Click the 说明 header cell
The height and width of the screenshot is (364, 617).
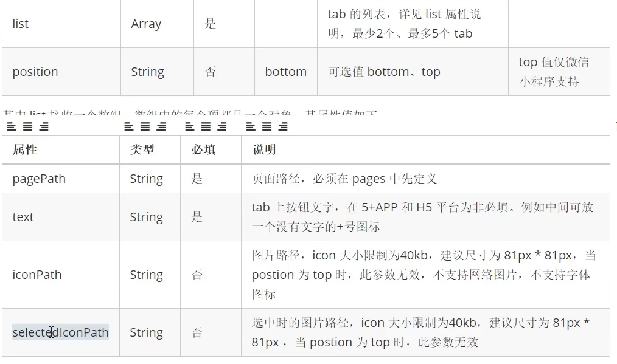264,149
